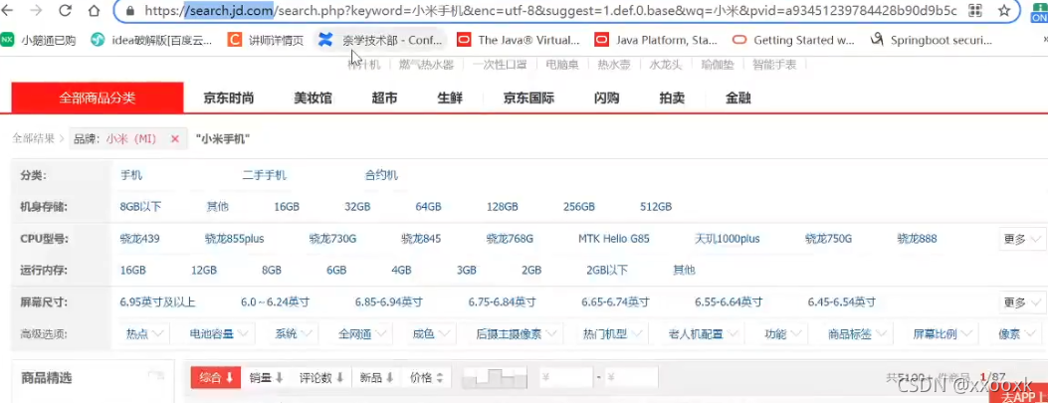Open the 功能 dropdown
The width and height of the screenshot is (1048, 403).
click(782, 334)
